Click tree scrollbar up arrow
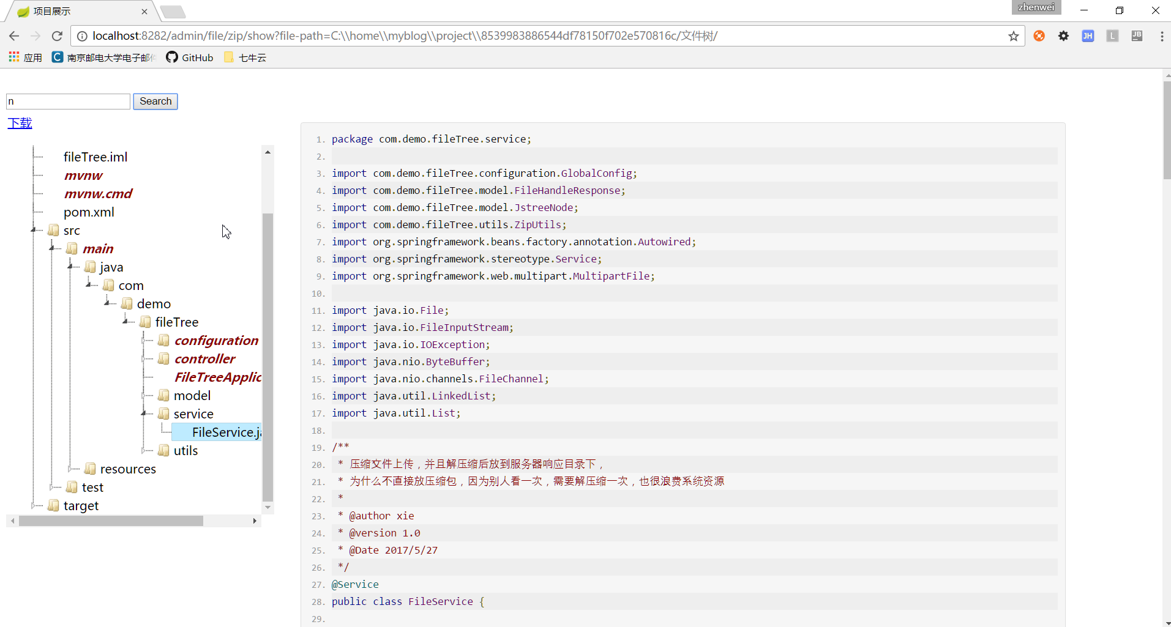 267,152
